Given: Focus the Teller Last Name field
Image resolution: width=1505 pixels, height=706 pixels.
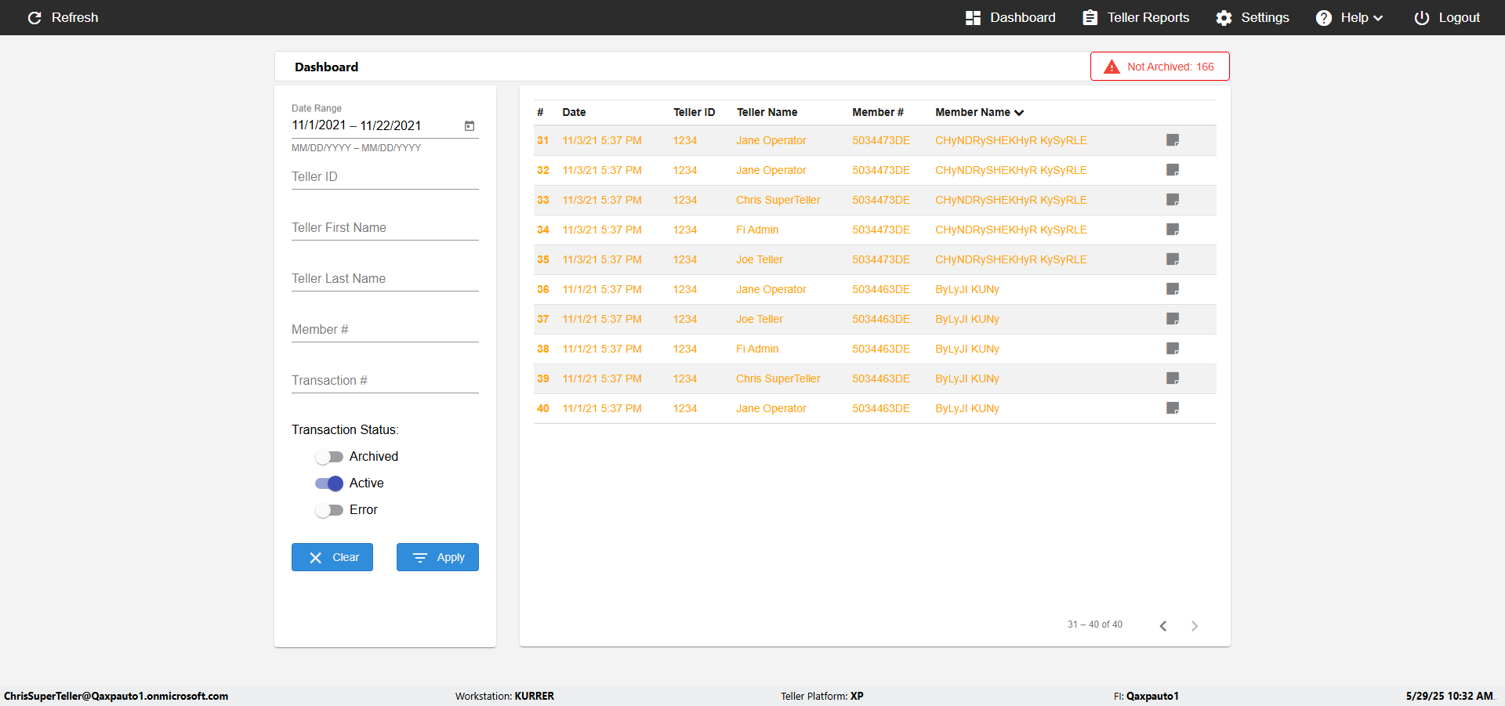Looking at the screenshot, I should tap(385, 279).
